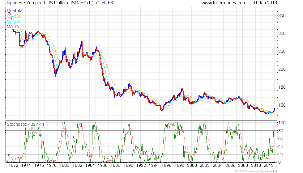Click the year label 2000
This screenshot has width=303, height=173.
[192, 166]
